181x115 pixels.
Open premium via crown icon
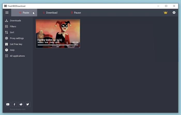point(165,13)
